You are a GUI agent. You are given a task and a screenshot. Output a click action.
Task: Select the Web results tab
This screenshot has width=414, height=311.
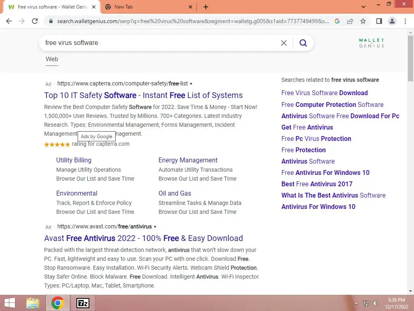click(52, 59)
